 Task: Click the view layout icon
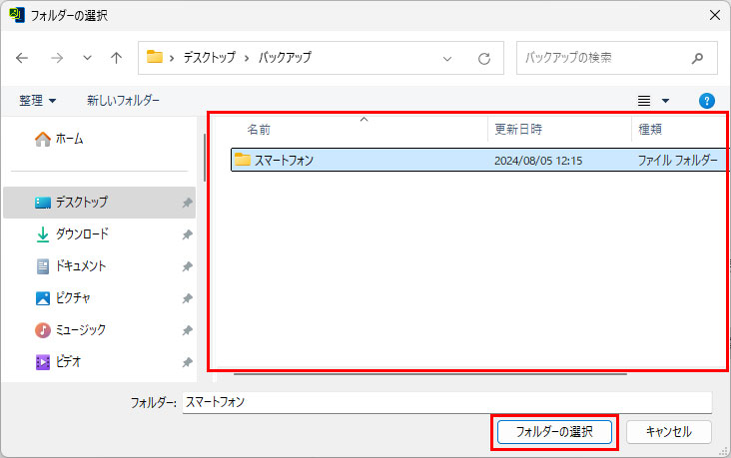pyautogui.click(x=644, y=101)
